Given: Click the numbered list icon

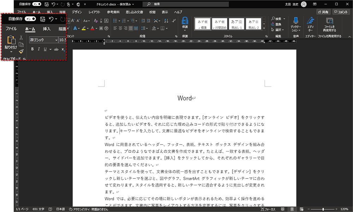Looking at the screenshot, I should coord(124,21).
